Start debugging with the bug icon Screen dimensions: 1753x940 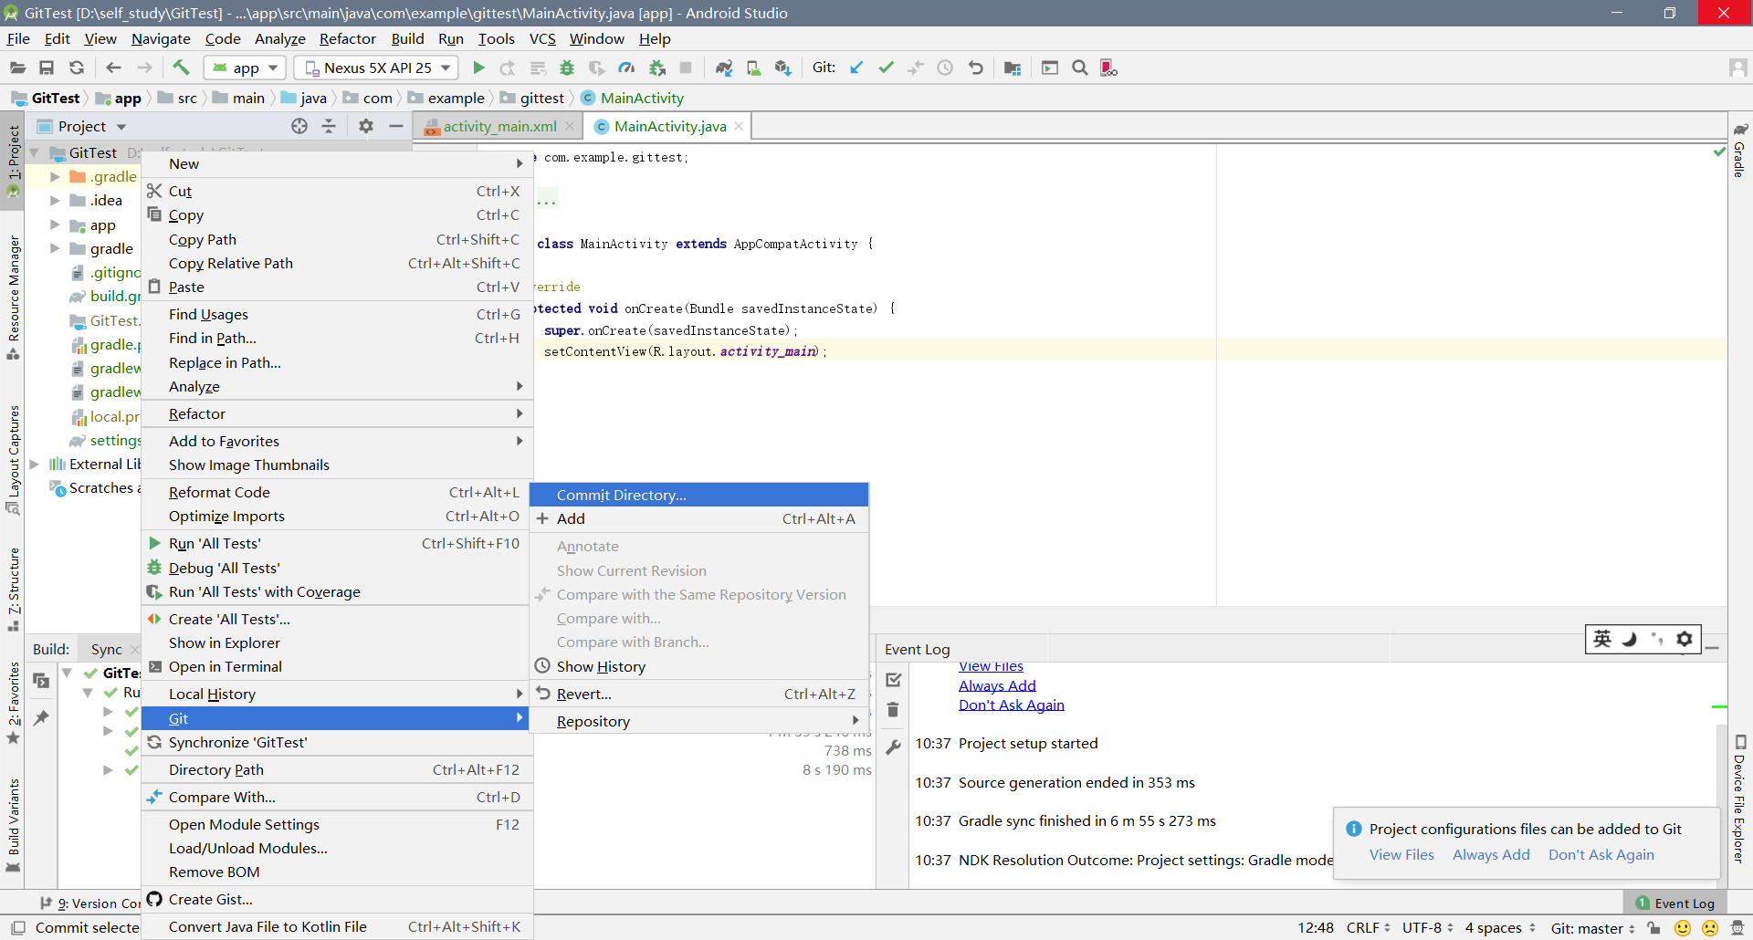(568, 67)
